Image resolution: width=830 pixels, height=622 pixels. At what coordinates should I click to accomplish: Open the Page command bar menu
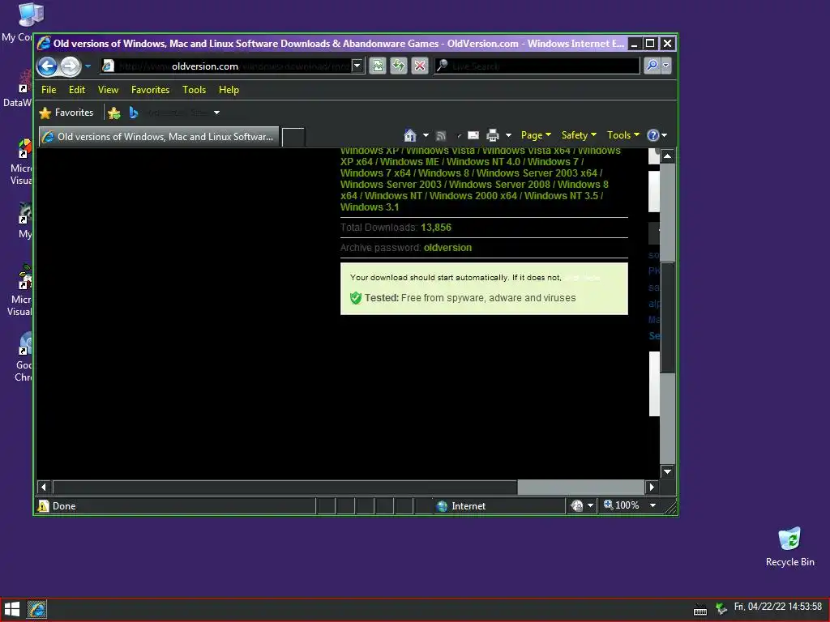coord(536,135)
